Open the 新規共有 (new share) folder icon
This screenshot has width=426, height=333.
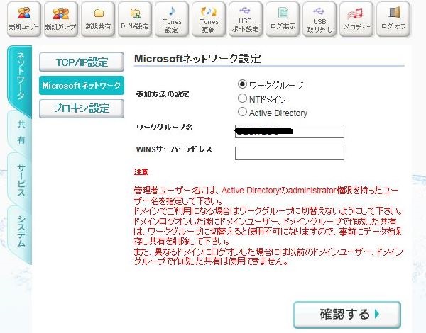[x=98, y=19]
